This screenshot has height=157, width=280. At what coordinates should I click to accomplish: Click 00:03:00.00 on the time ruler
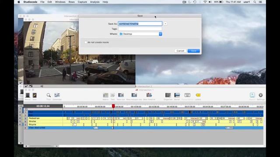coord(82,106)
